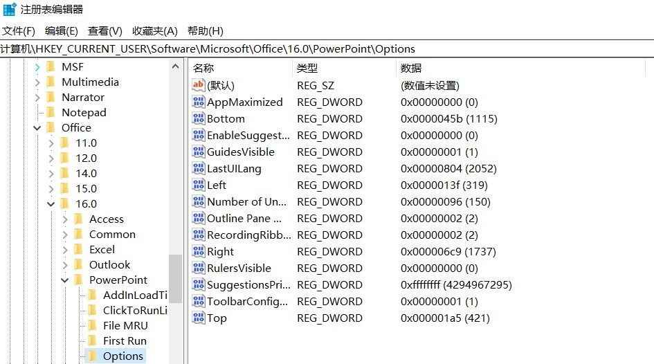Image resolution: width=654 pixels, height=364 pixels.
Task: Expand the Outlook tree node
Action: (x=64, y=265)
